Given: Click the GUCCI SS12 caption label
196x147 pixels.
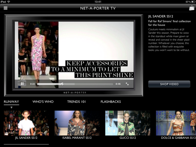Looking at the screenshot, I should 128,138.
